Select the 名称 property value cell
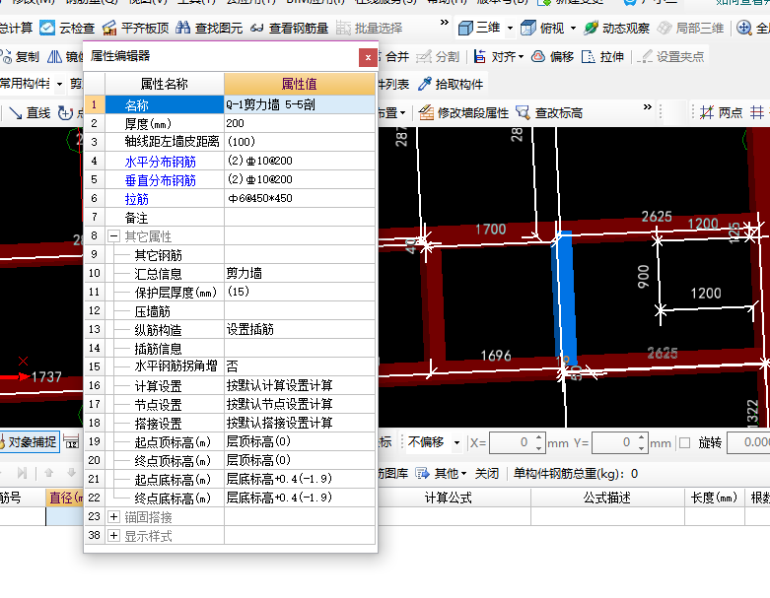The image size is (770, 598). coord(300,104)
